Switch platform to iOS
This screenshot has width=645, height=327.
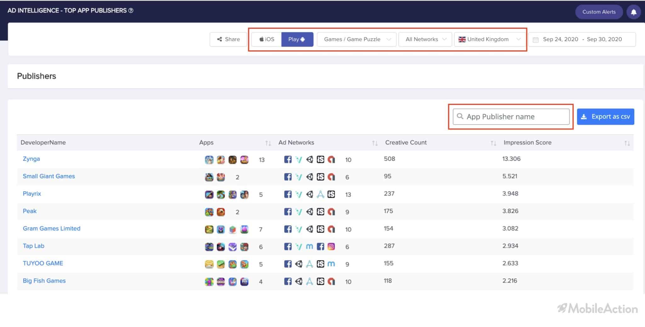tap(266, 39)
